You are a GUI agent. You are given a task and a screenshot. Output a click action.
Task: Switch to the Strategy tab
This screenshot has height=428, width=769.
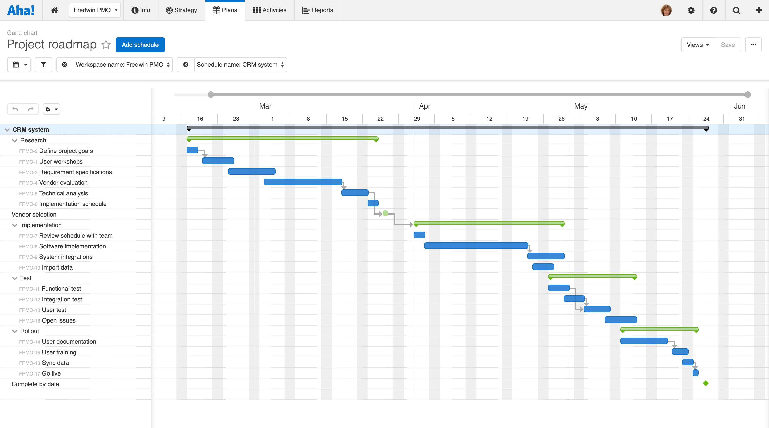point(182,10)
